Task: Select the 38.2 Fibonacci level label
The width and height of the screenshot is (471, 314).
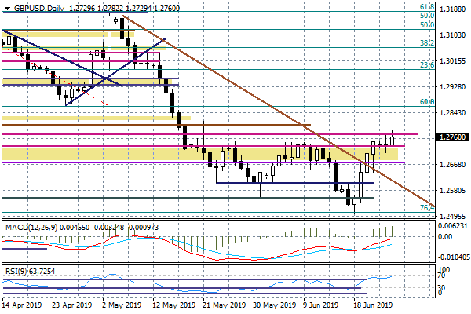Action: pyautogui.click(x=427, y=43)
